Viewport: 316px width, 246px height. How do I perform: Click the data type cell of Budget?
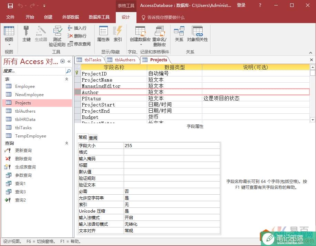pyautogui.click(x=174, y=117)
